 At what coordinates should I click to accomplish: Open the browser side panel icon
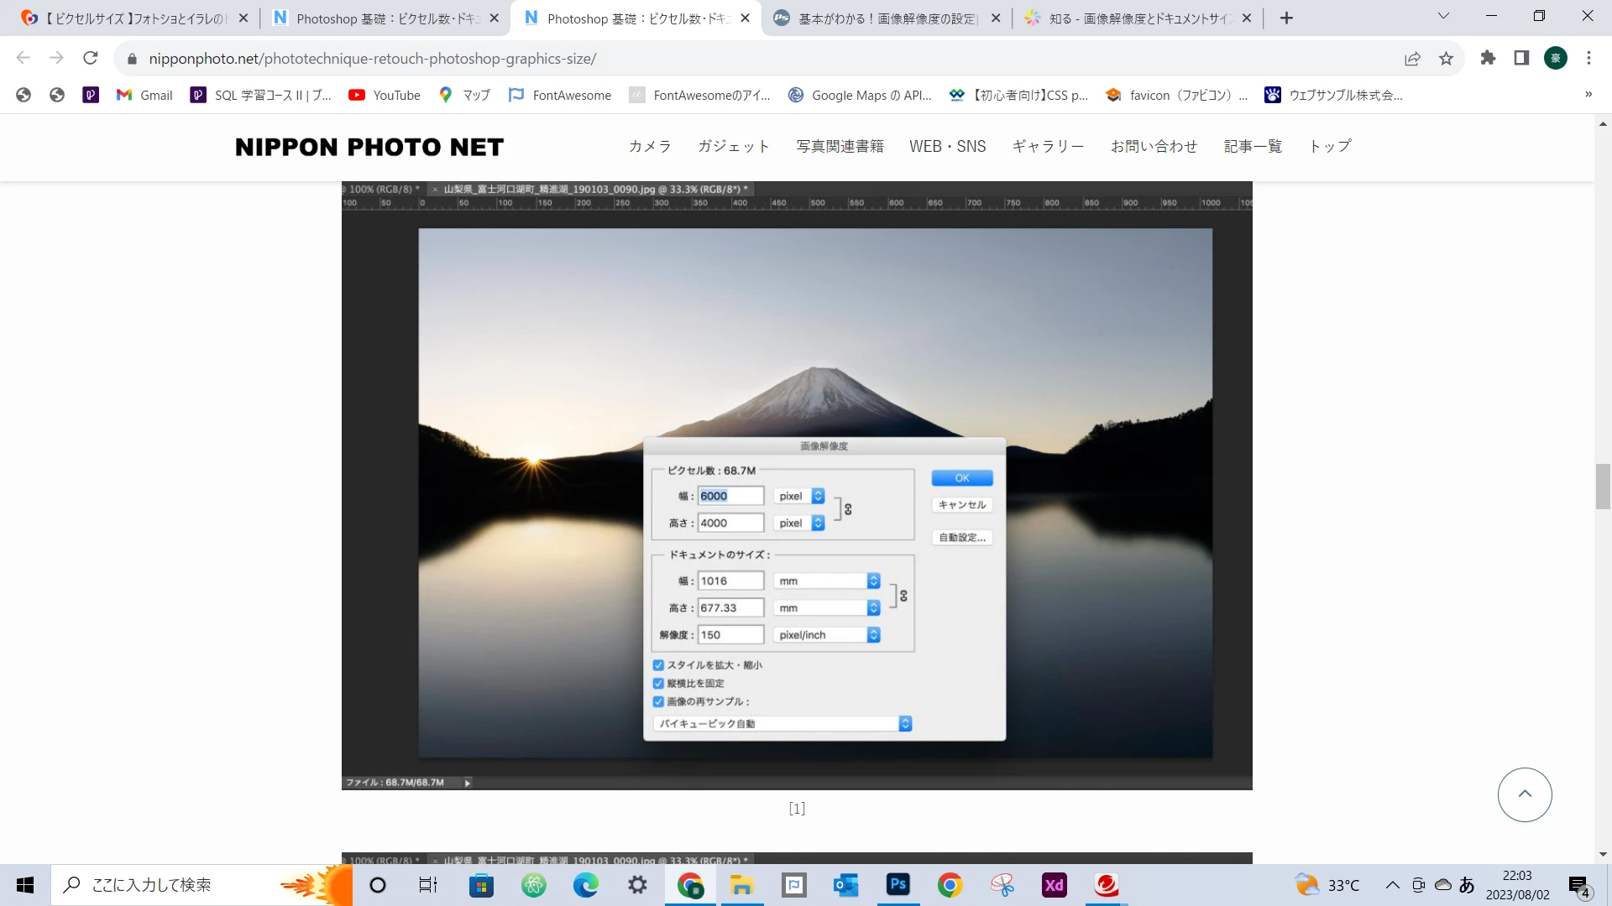pos(1521,58)
